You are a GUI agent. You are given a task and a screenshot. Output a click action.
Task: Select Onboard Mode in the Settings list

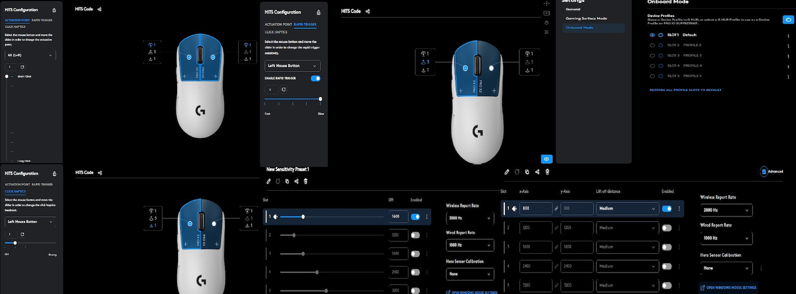pos(594,27)
